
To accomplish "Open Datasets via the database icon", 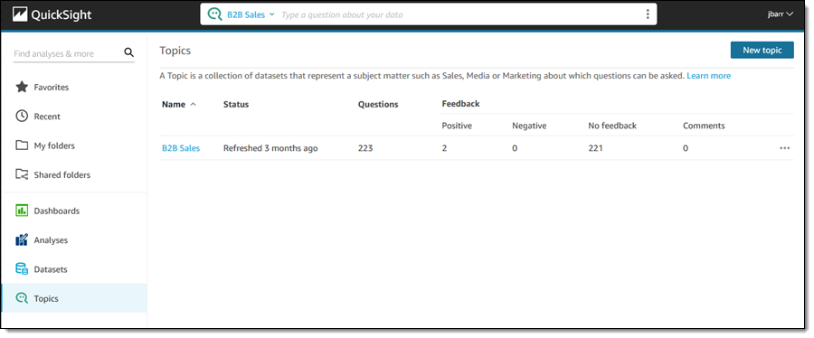I will click(x=22, y=269).
